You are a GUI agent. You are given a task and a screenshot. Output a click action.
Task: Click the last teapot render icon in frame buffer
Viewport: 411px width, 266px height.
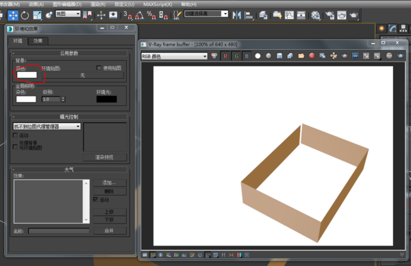tap(400, 56)
